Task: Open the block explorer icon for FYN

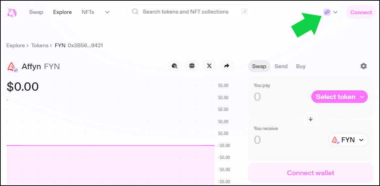Action: coord(175,66)
